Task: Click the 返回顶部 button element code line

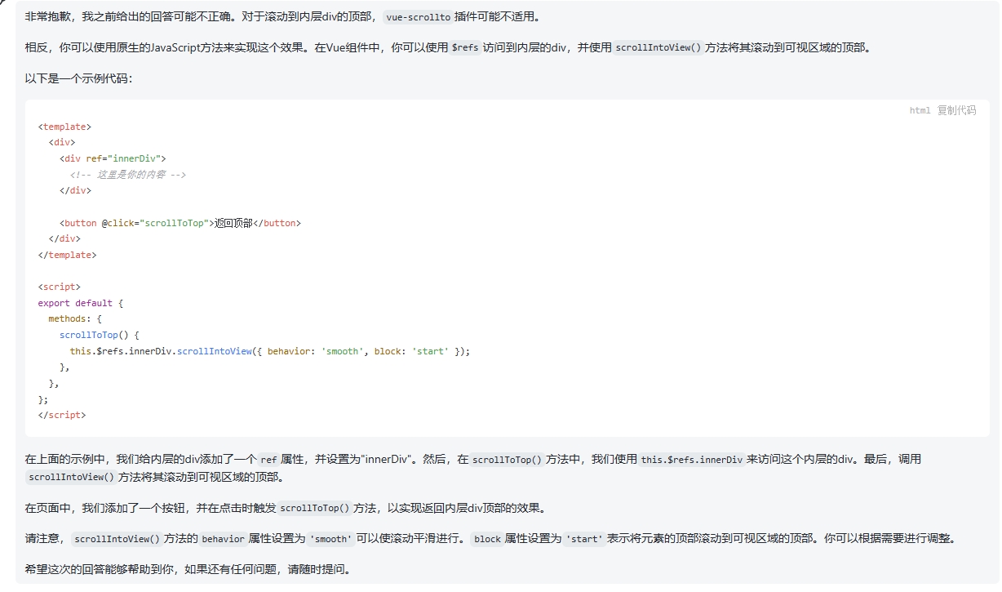Action: pos(180,223)
